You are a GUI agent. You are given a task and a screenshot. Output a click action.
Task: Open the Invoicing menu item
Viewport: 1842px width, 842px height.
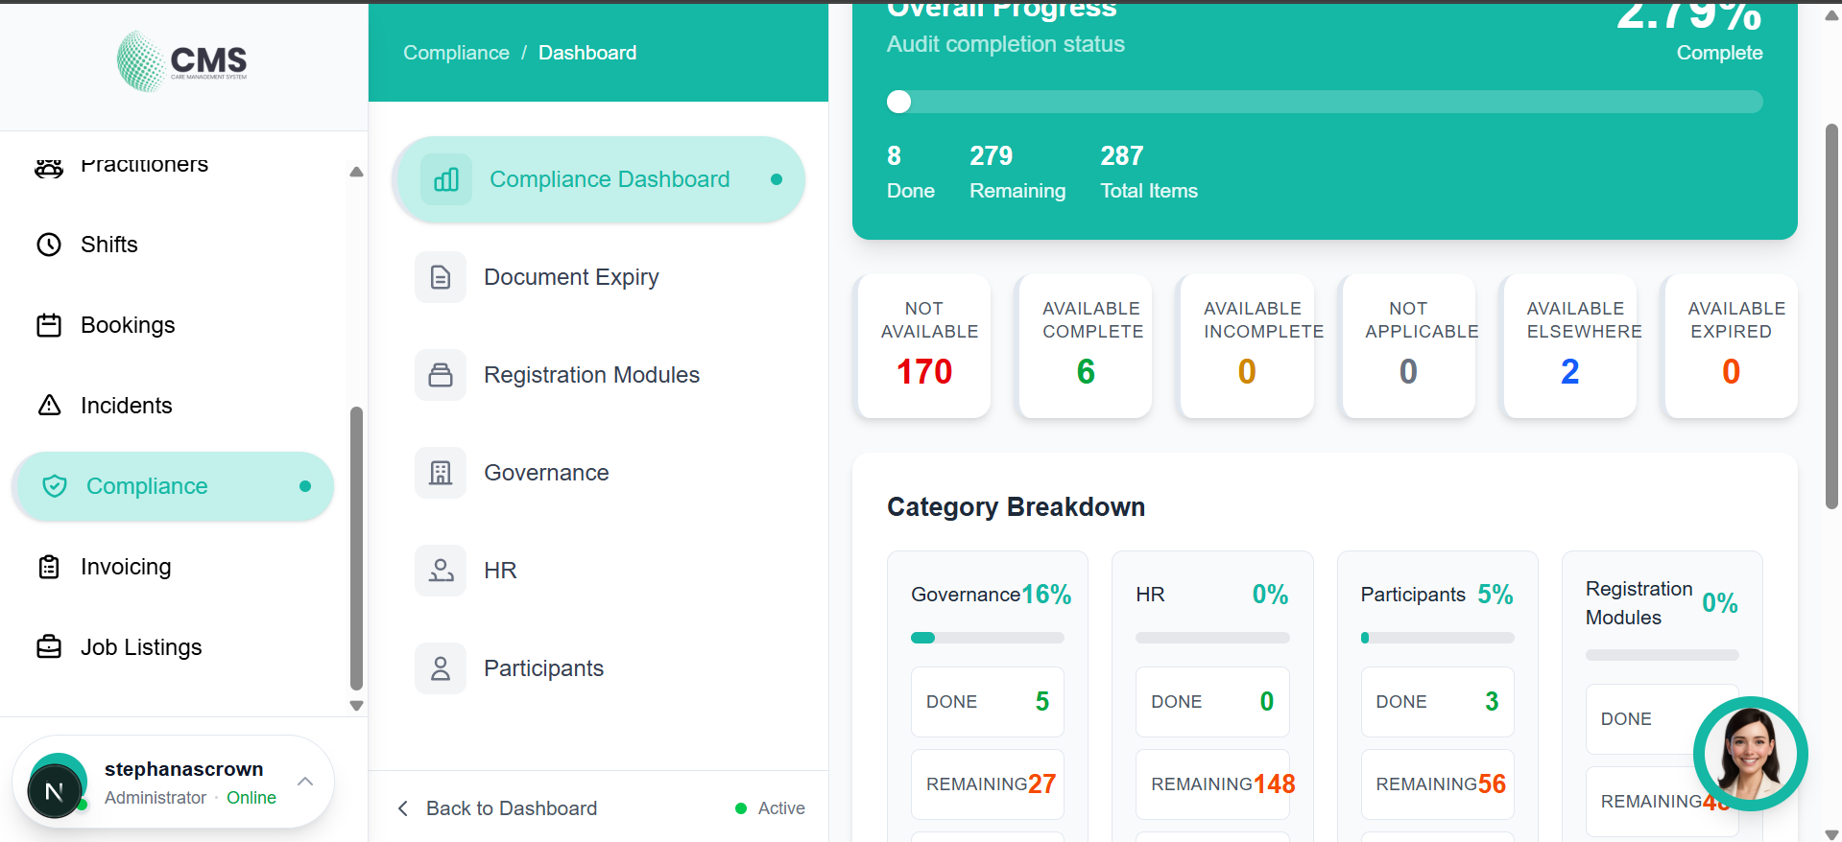click(173, 567)
